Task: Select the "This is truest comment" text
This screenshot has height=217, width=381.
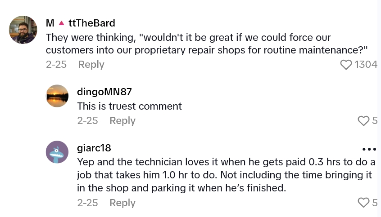Action: (x=129, y=106)
